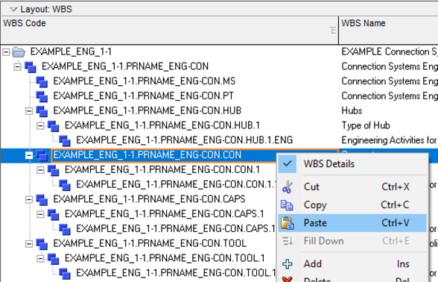Click WBS icon beside ENG-CON.HUB row
Viewport: 438px width, 282px height.
click(42, 111)
